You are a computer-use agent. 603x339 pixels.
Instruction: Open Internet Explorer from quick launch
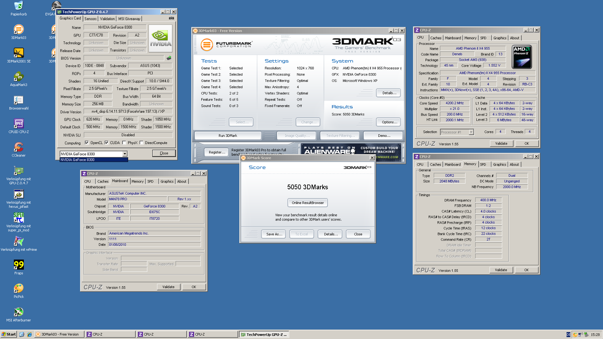click(x=29, y=334)
